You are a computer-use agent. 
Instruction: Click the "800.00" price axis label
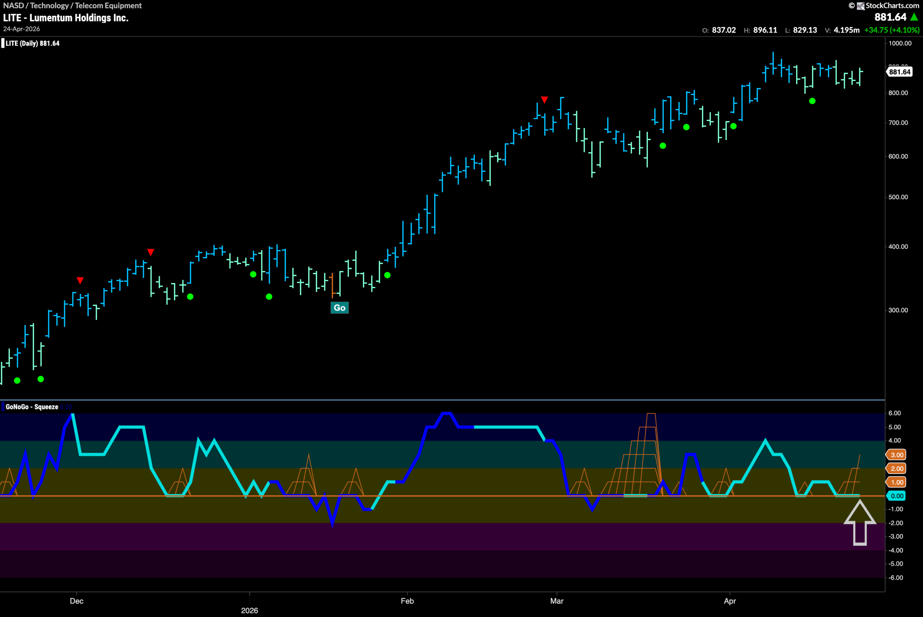pos(898,93)
